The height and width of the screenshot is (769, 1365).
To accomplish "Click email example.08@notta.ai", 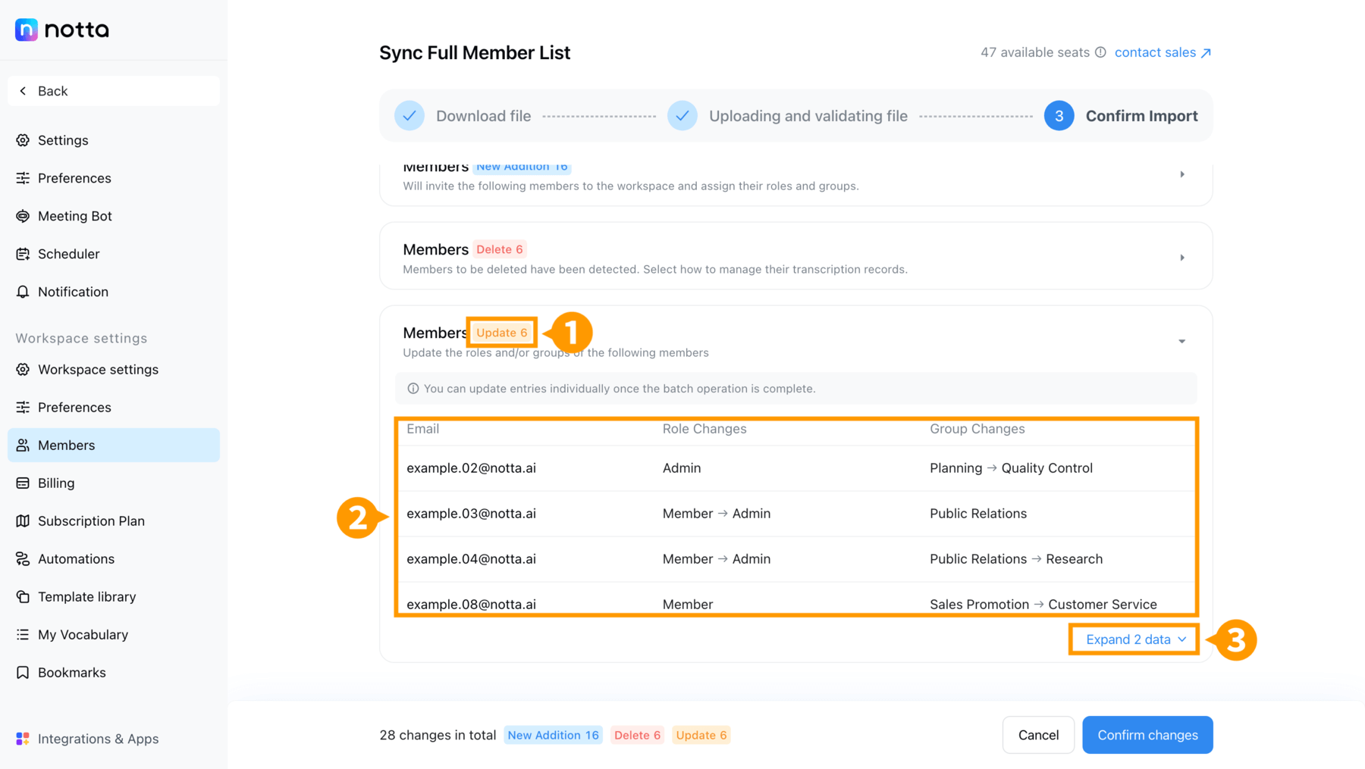I will [471, 605].
